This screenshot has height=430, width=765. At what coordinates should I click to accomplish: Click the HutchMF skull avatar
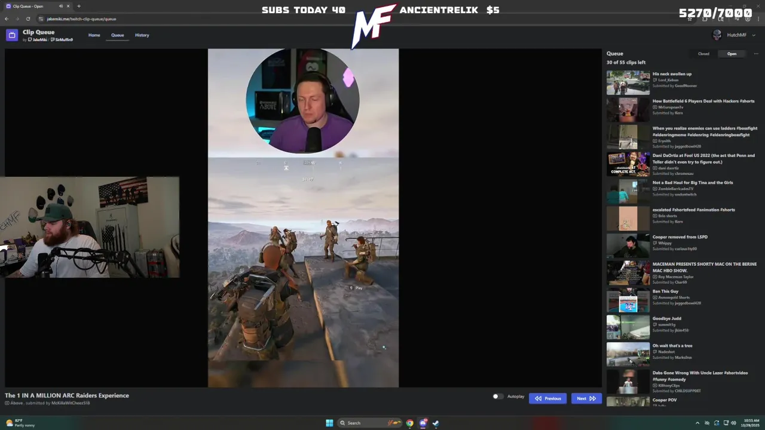point(717,35)
